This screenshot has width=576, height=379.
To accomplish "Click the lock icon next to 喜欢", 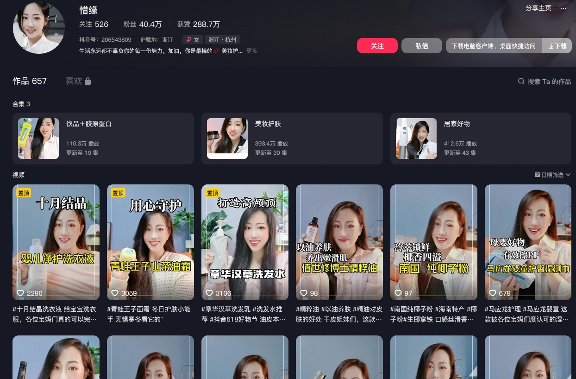I will click(x=88, y=81).
